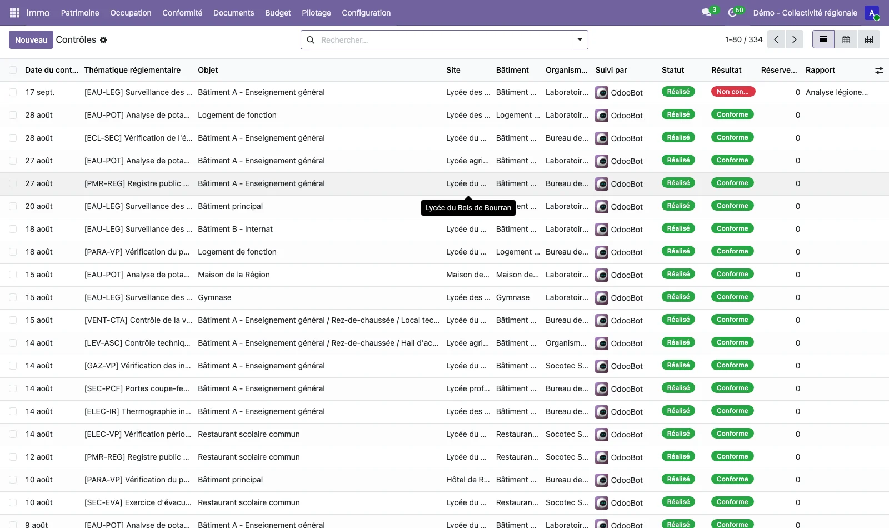Click the search magnifier icon

coord(311,40)
